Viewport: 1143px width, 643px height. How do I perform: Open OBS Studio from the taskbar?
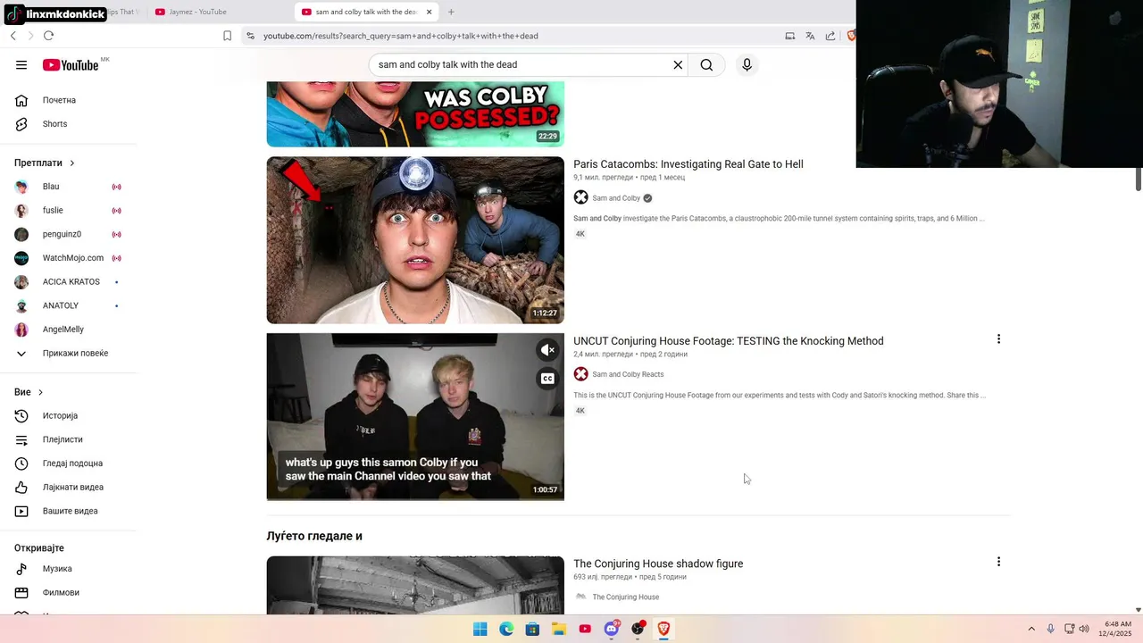(x=638, y=629)
